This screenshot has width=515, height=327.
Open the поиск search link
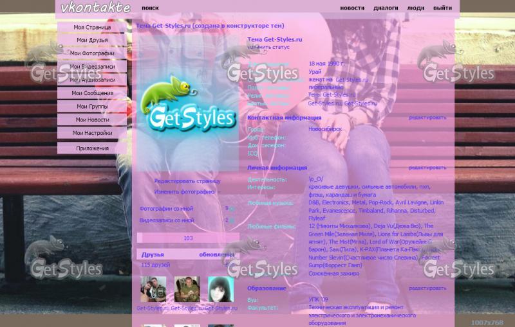(x=150, y=8)
